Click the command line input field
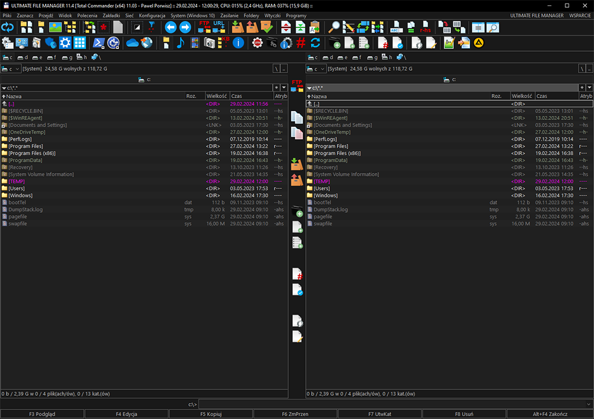 tap(392, 404)
